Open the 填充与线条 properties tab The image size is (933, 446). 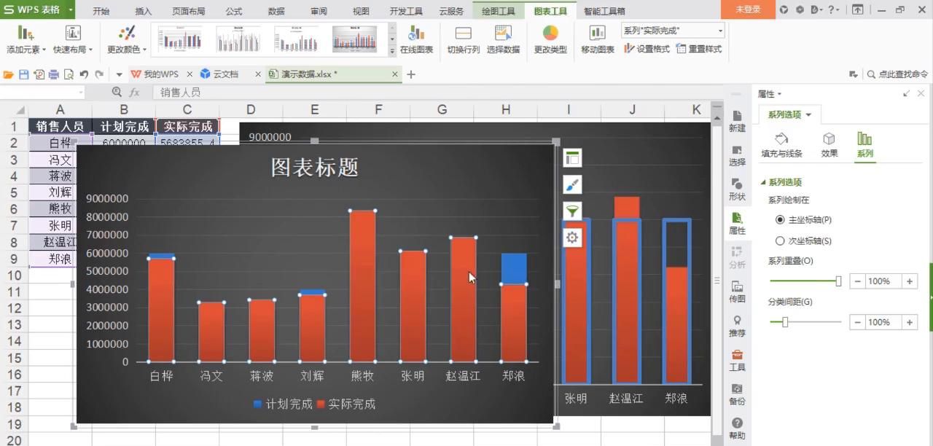(780, 143)
